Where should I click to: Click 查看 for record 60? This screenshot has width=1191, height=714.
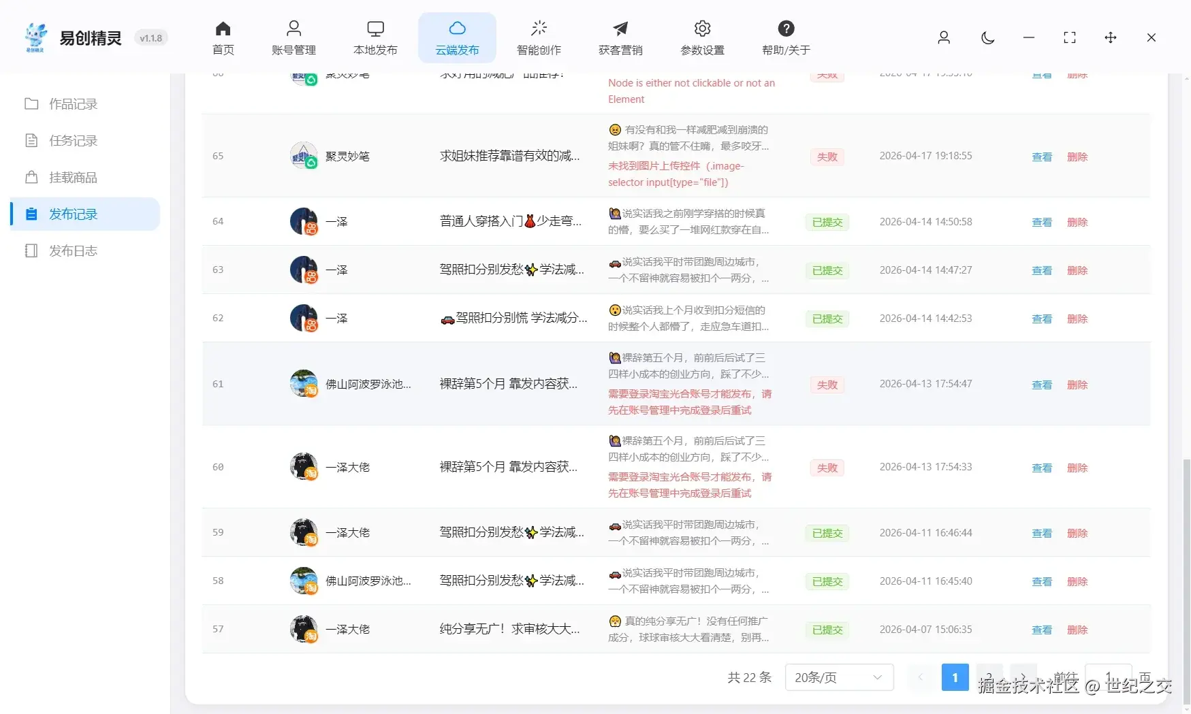(1042, 468)
